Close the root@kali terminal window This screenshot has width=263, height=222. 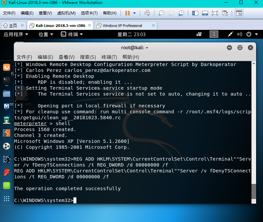250,48
